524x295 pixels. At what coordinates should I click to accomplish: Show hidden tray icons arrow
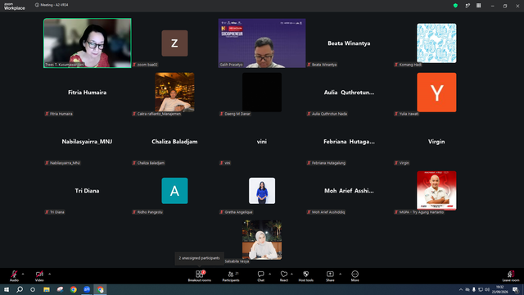[461, 289]
